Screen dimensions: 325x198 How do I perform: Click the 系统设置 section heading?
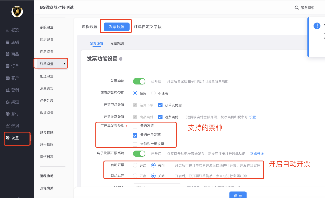pyautogui.click(x=47, y=27)
